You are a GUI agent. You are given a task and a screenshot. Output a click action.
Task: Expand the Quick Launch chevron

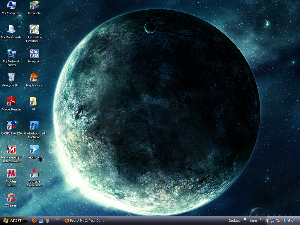pos(57,220)
